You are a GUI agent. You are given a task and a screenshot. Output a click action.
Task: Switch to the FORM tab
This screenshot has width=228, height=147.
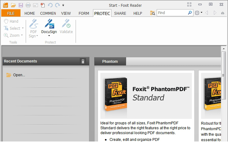(84, 13)
